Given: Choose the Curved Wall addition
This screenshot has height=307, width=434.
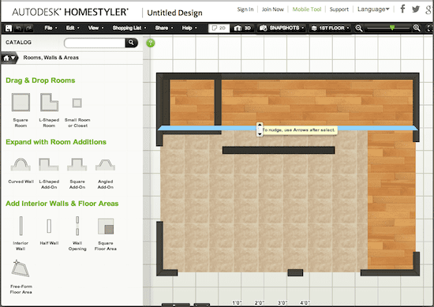Looking at the screenshot, I should click(21, 164).
